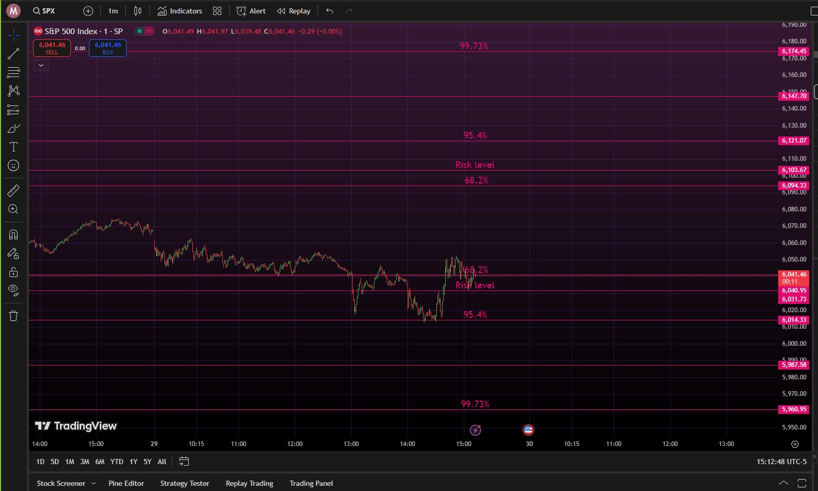Create a new Alert
Viewport: 818px width, 491px height.
point(251,11)
